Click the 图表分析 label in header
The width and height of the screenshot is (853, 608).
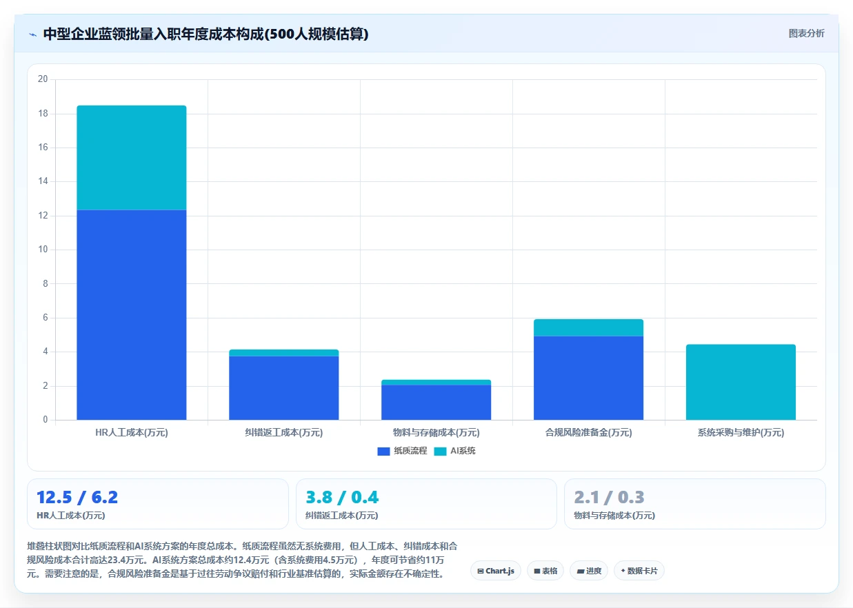[806, 33]
